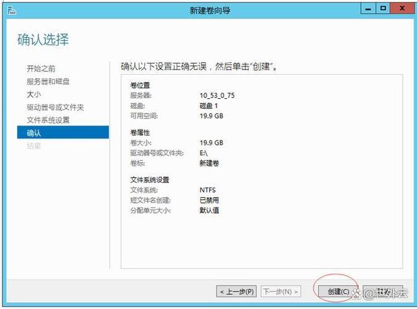
Task: Click the 卷属性 section heading
Action: coord(140,133)
